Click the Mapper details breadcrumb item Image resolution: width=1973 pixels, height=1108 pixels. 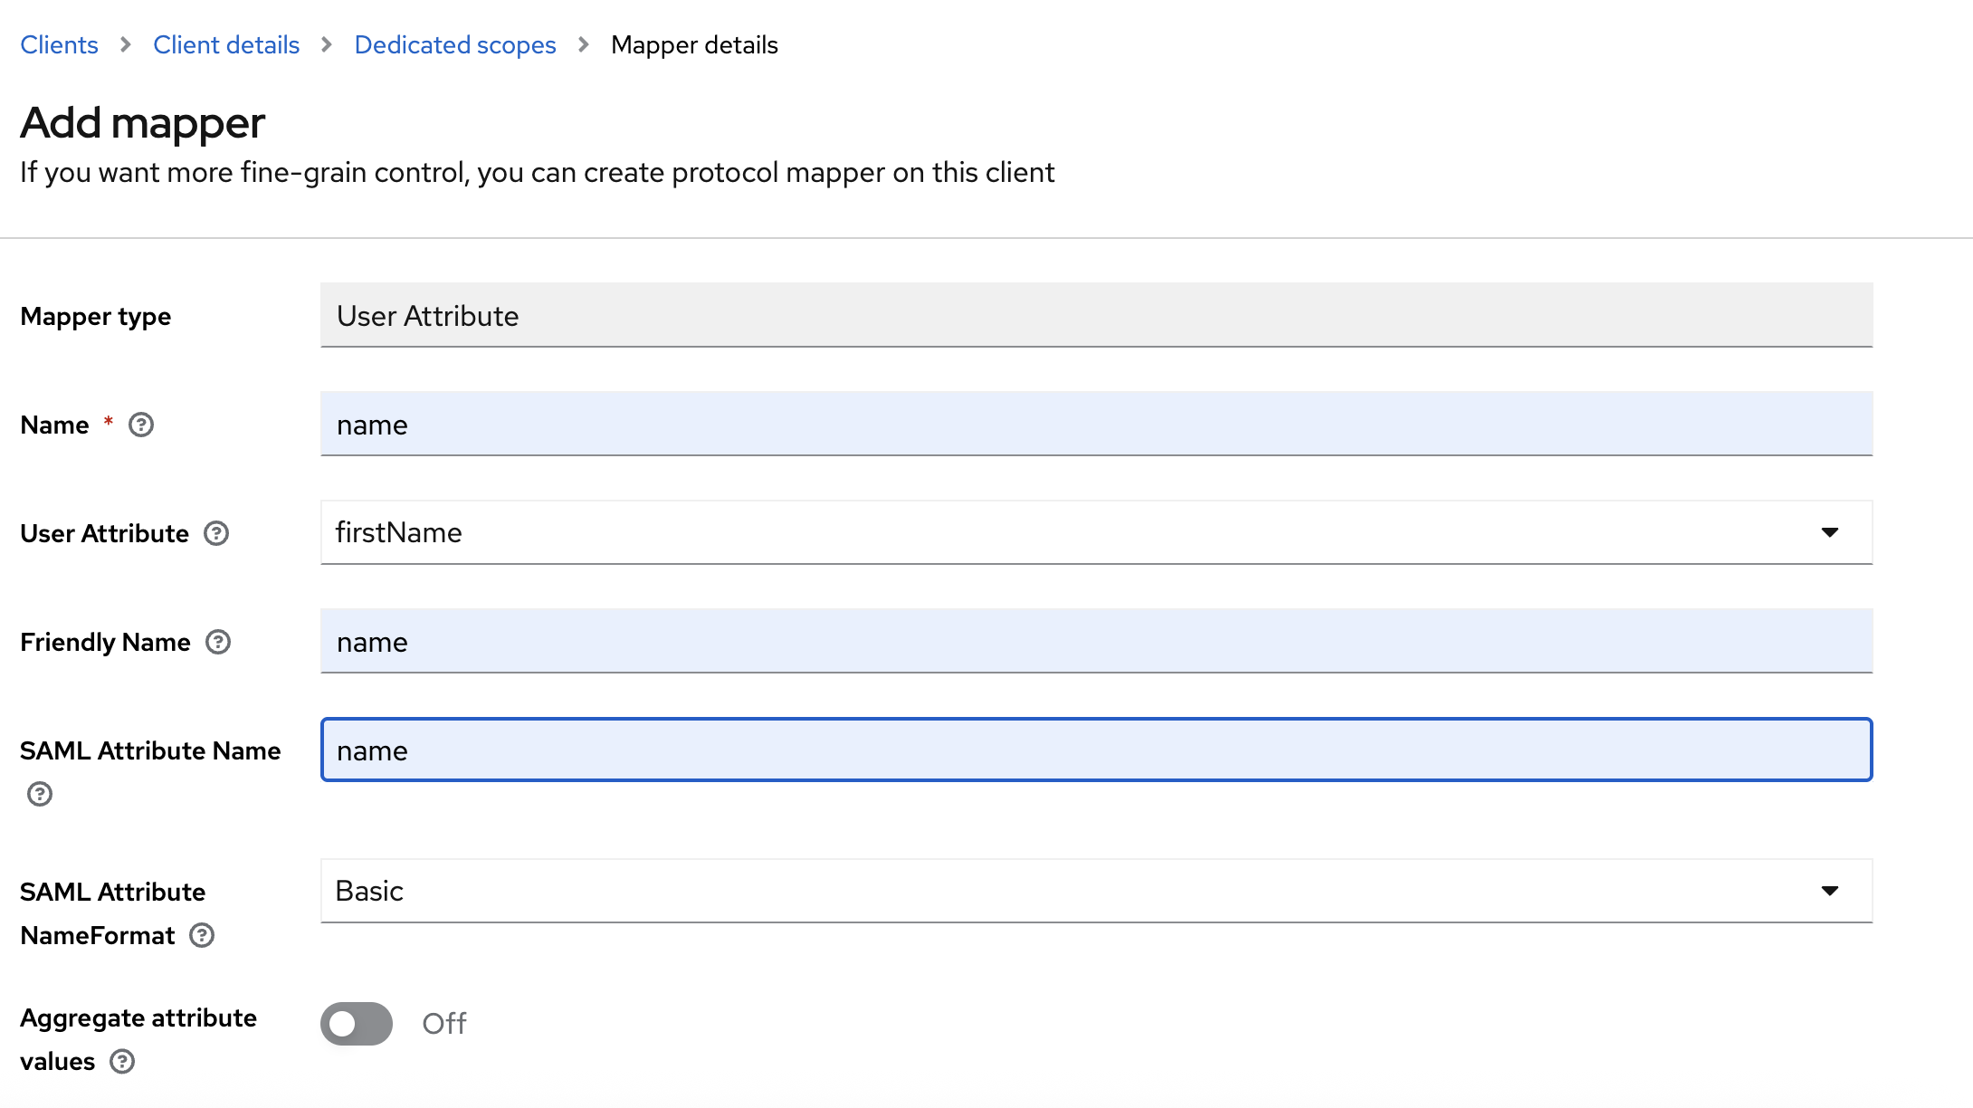[694, 44]
